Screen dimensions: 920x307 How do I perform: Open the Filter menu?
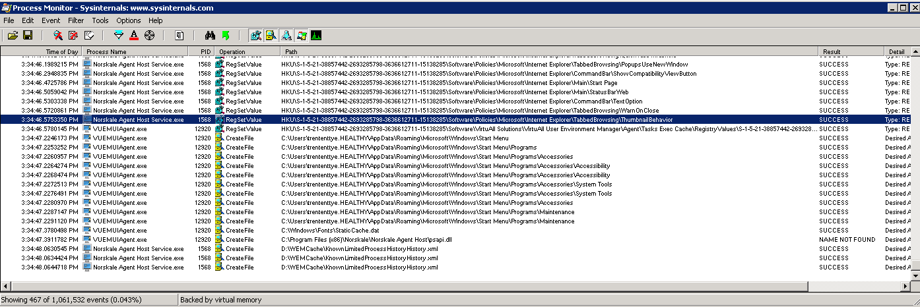click(x=76, y=20)
